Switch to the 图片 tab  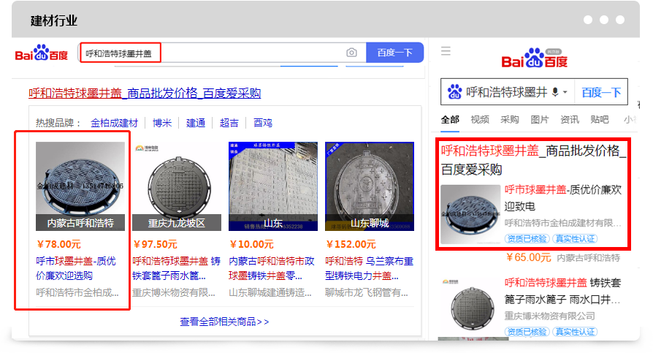539,119
